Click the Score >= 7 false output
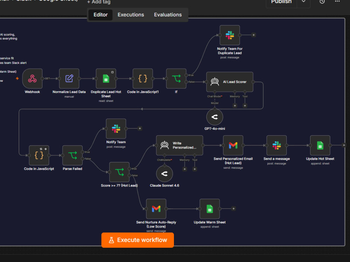 (129, 175)
